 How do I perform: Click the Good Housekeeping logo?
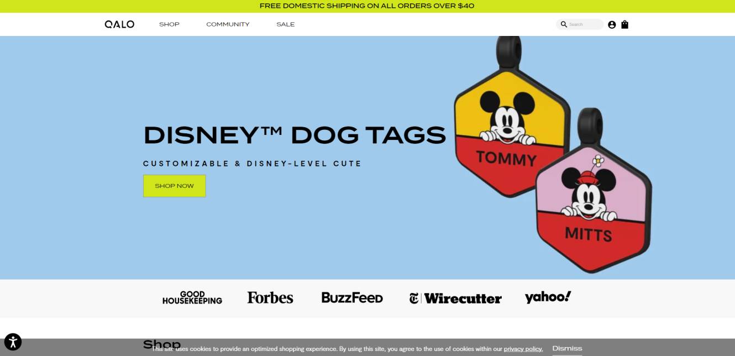[192, 297]
